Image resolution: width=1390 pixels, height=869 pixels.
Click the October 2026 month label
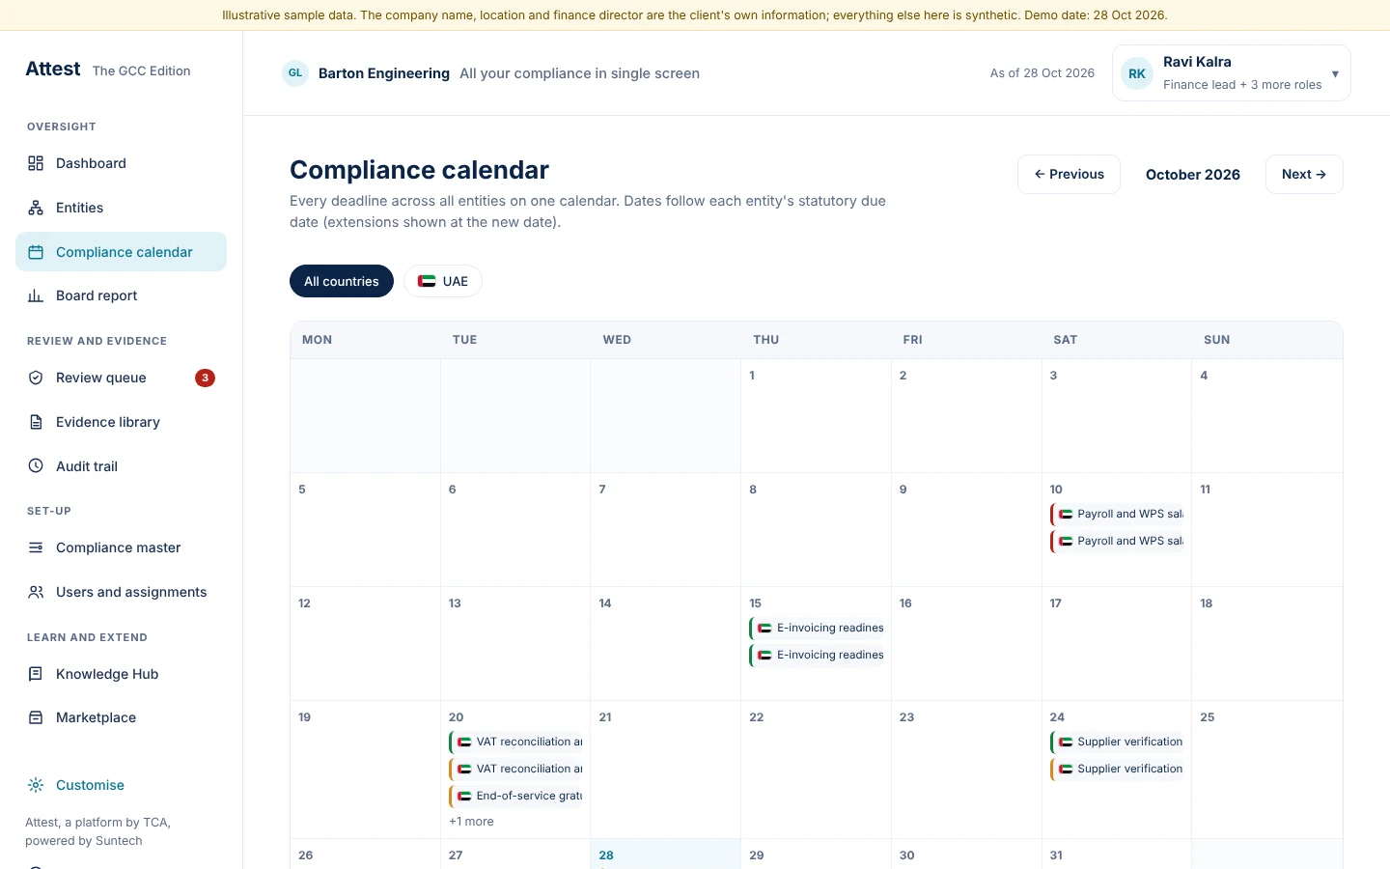click(x=1193, y=175)
